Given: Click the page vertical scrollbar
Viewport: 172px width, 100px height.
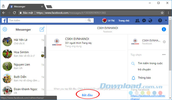Looking at the screenshot, I should [170, 45].
